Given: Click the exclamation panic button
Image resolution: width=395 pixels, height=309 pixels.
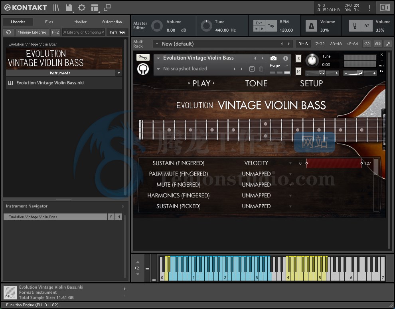Looking at the screenshot, I should tap(369, 8).
